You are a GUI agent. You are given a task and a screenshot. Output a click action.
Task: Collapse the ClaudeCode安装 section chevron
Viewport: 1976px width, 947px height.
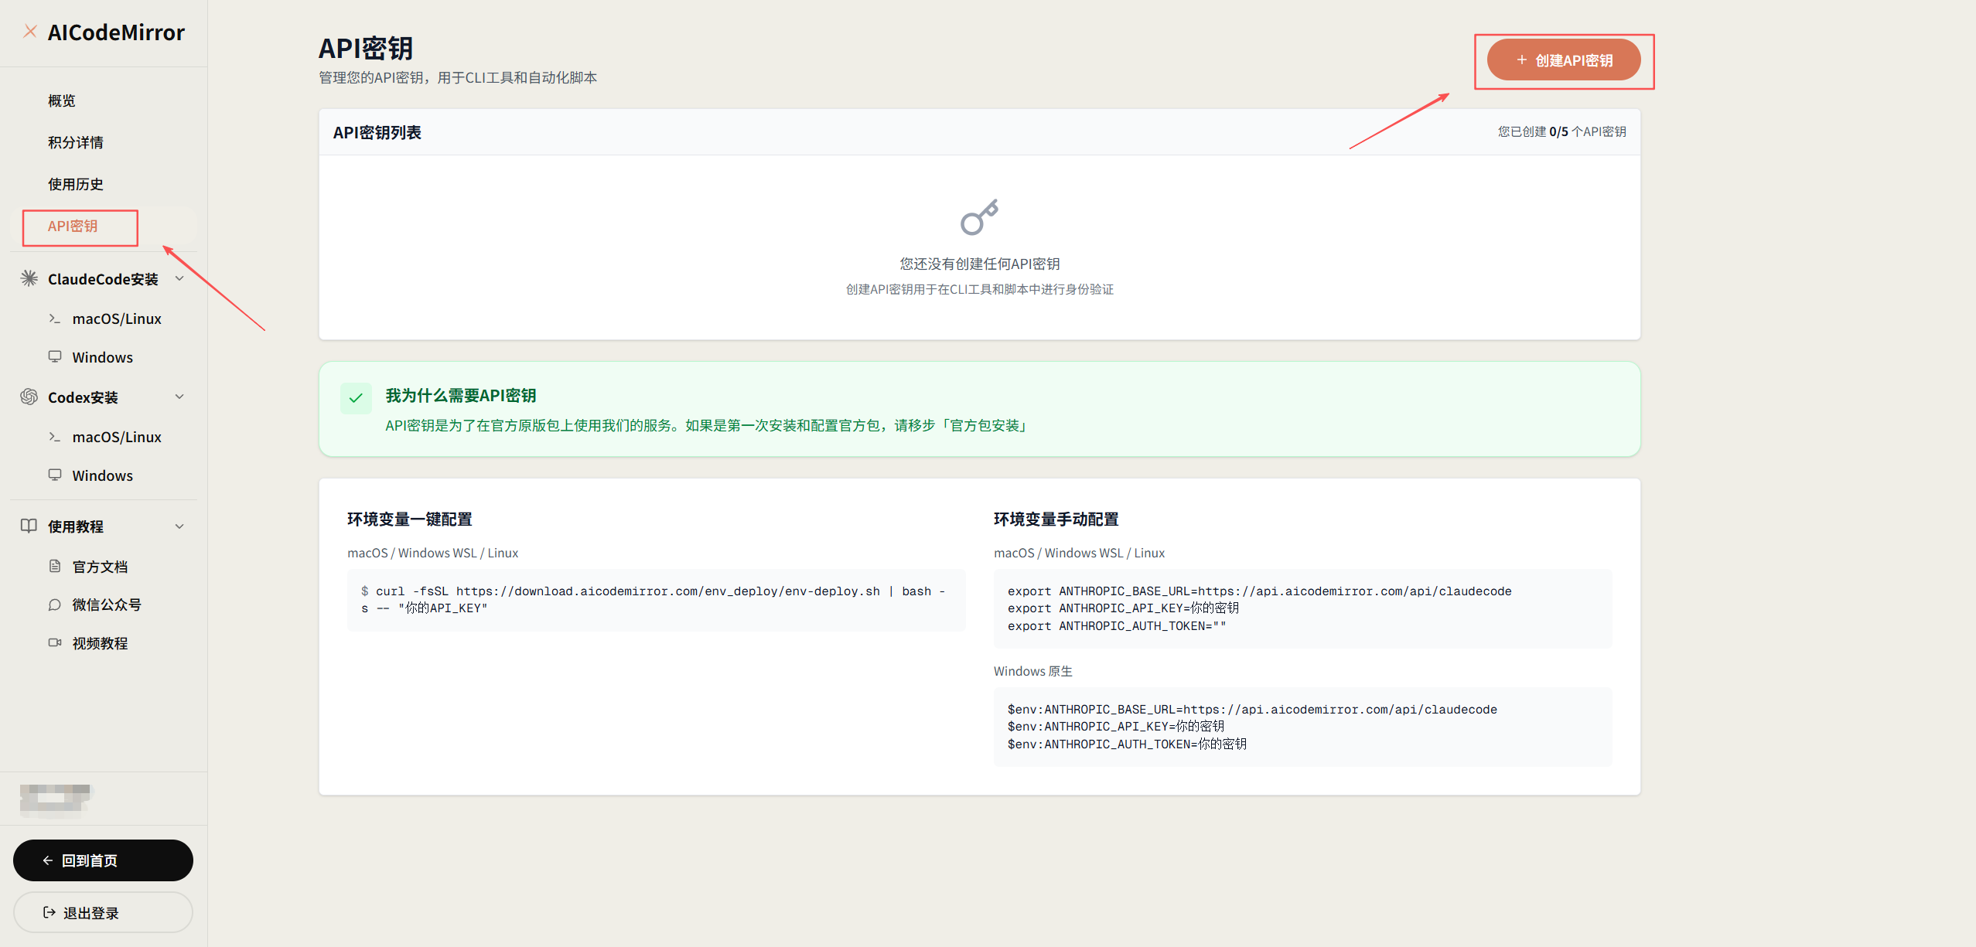pyautogui.click(x=179, y=278)
